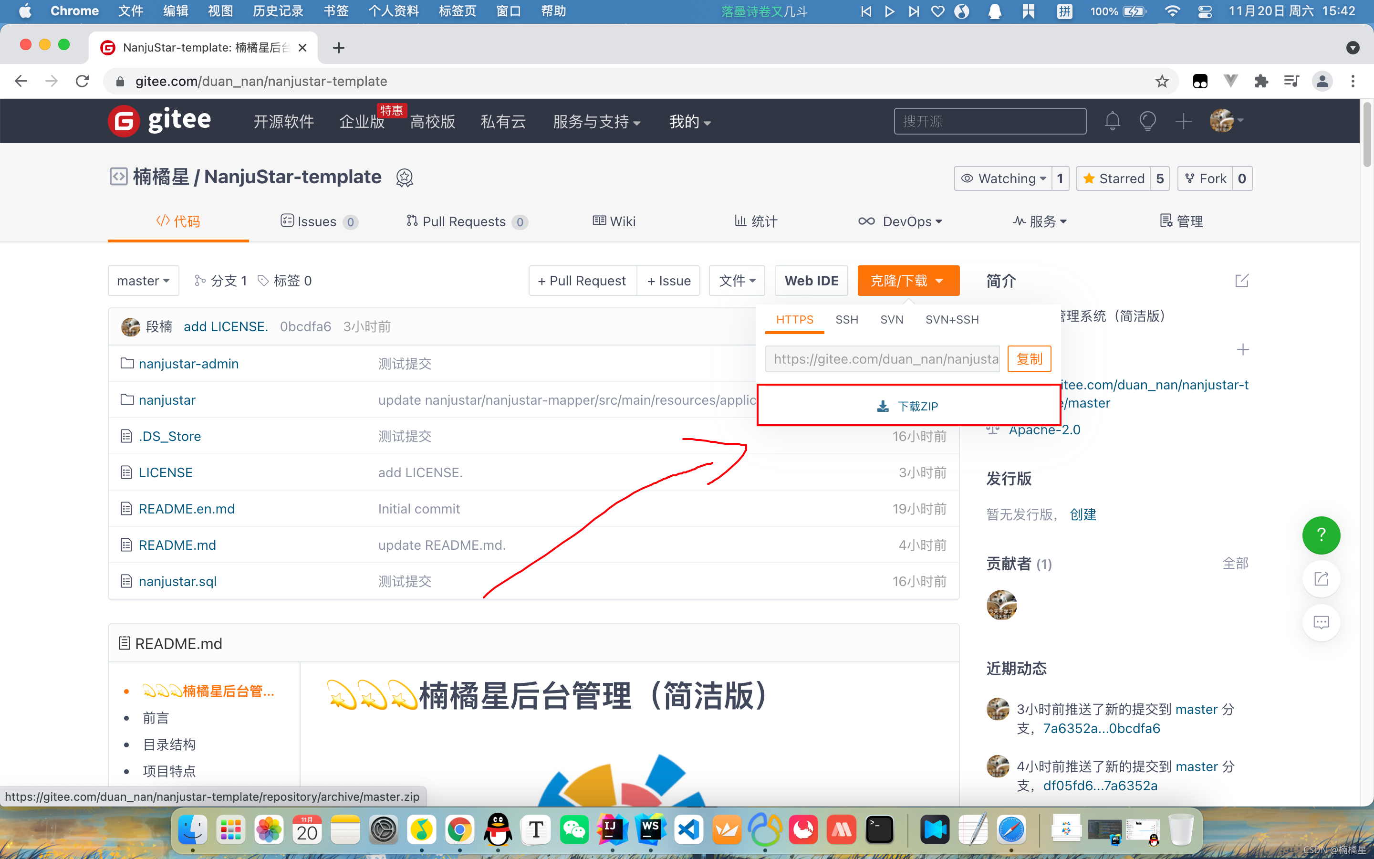
Task: Click the repository badge icon next to title
Action: (x=404, y=178)
